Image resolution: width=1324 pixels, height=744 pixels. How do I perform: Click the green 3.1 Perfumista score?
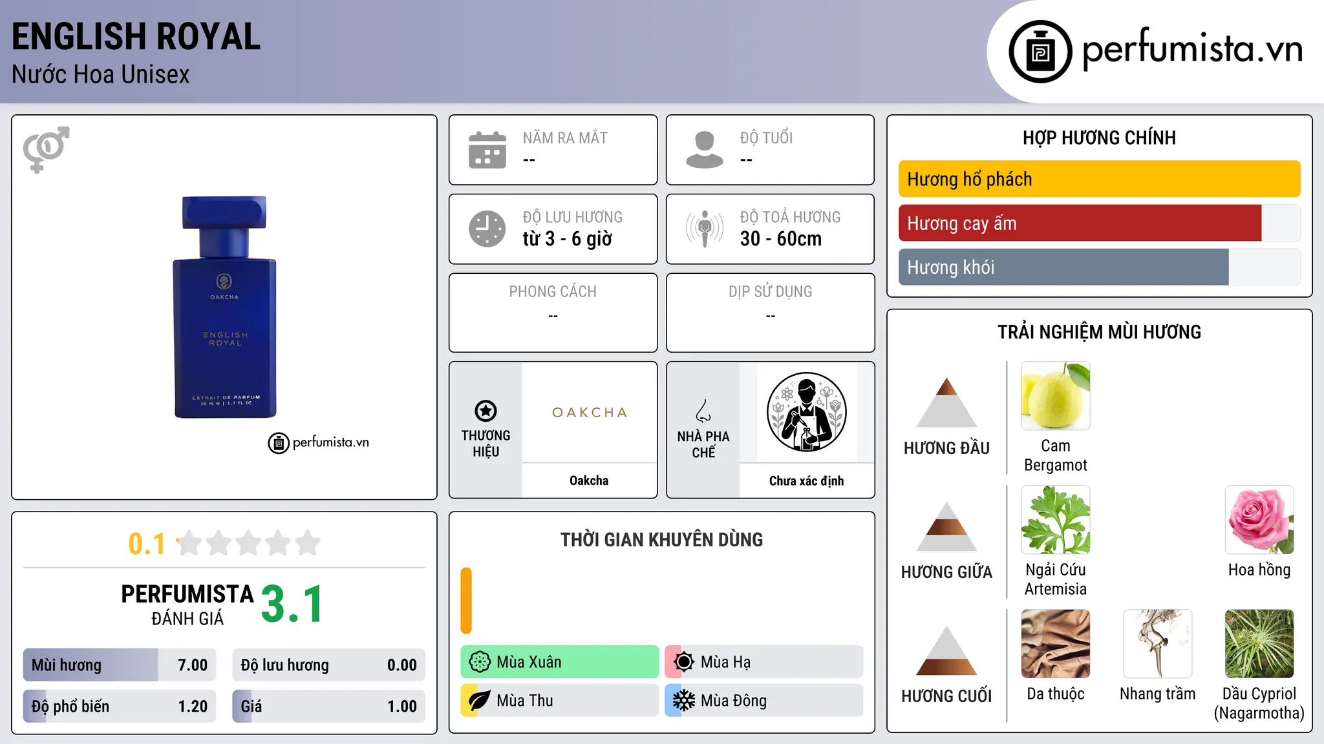[x=292, y=604]
